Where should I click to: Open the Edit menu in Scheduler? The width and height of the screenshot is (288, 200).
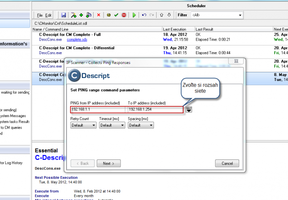point(48,15)
